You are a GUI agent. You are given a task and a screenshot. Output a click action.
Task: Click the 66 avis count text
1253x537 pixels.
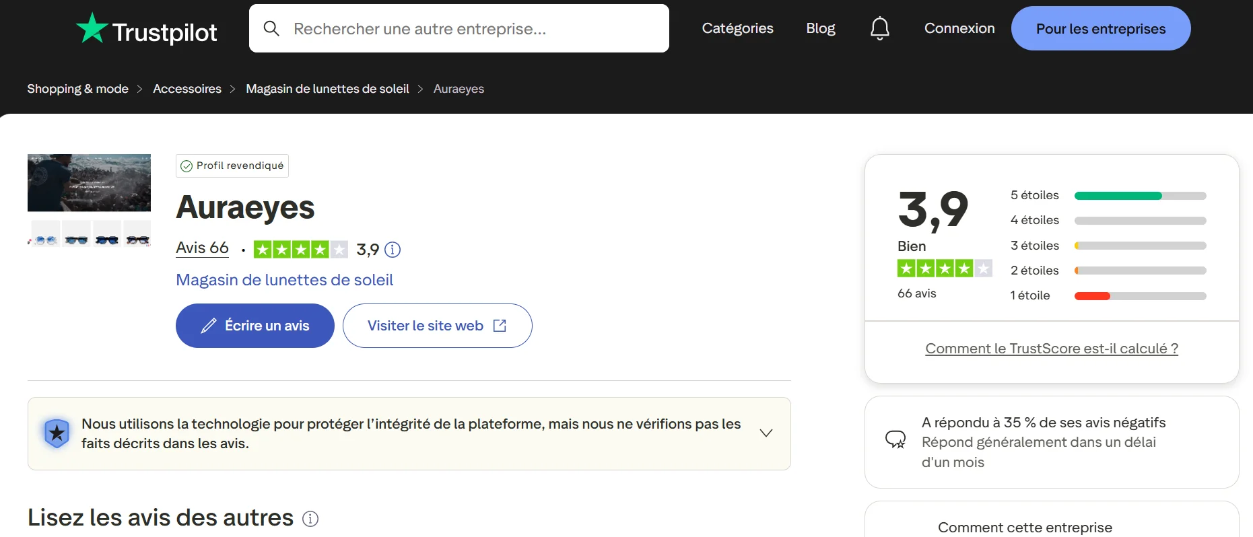(x=916, y=293)
